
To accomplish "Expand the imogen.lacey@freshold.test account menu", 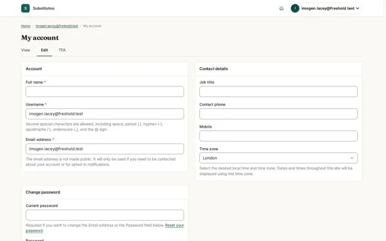I will pyautogui.click(x=326, y=8).
